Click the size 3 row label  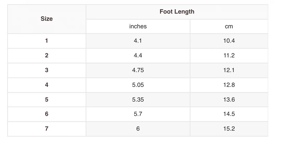coord(47,70)
